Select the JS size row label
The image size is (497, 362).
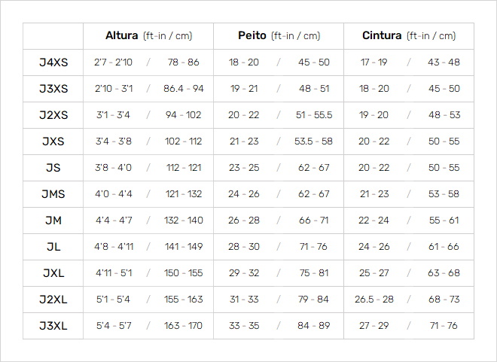53,168
